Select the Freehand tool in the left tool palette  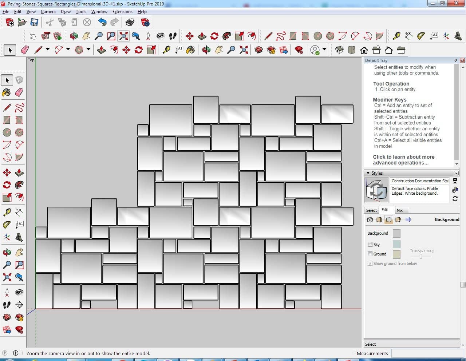19,108
